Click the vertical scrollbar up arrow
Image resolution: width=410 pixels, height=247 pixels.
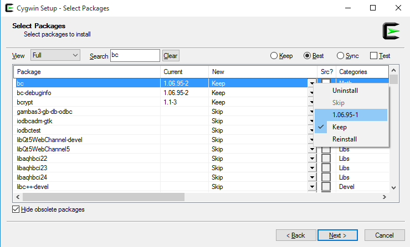tap(393, 70)
